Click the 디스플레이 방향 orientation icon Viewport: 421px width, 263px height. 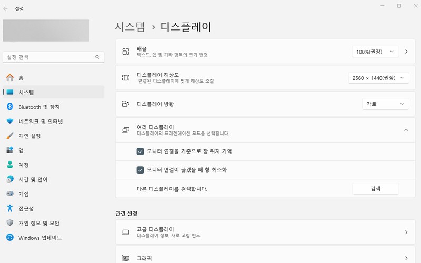coord(126,104)
